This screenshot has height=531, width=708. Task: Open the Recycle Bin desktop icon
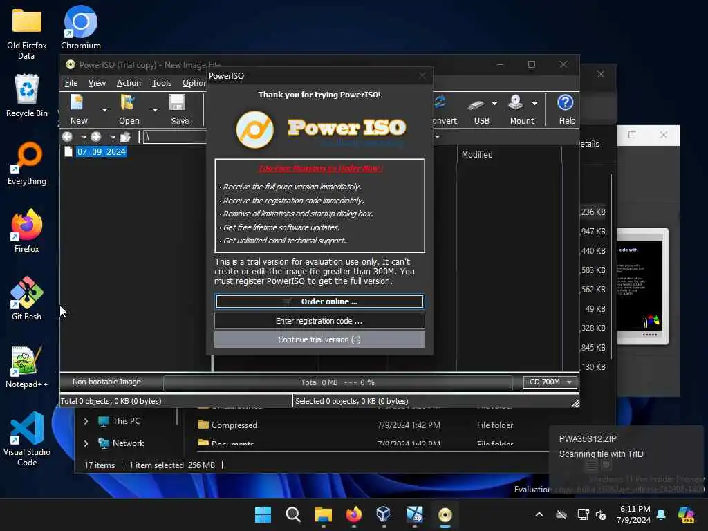point(27,95)
